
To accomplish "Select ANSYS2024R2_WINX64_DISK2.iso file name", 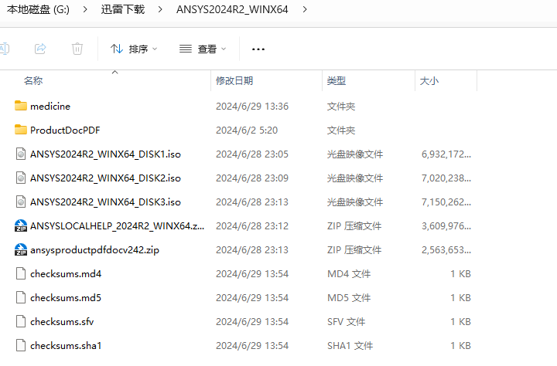I will click(105, 178).
